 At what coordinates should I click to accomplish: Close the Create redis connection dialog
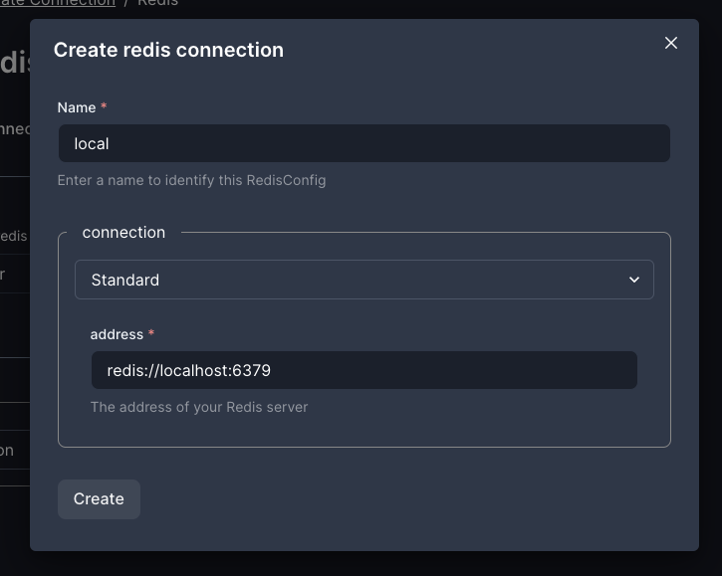[x=671, y=43]
